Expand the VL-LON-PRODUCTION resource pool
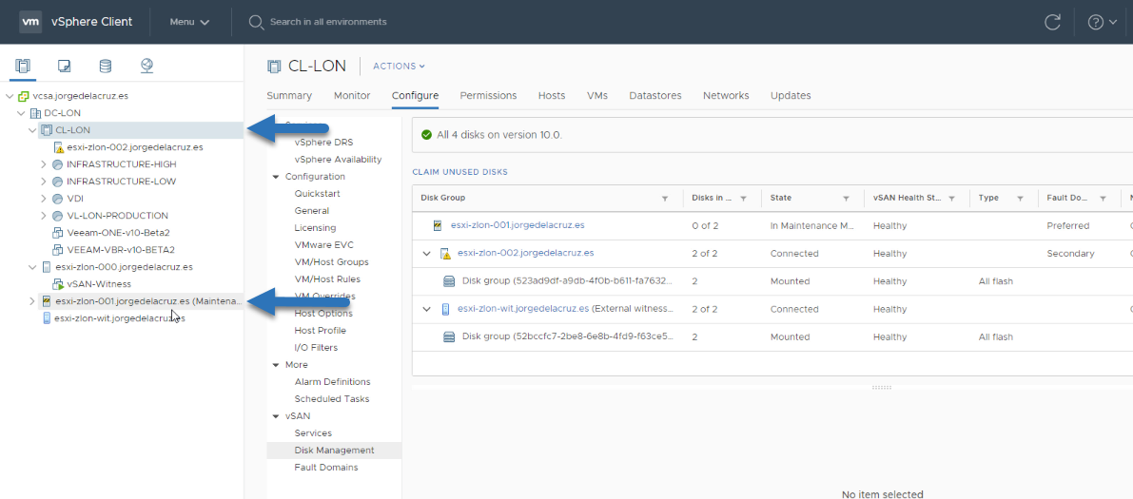Viewport: 1133px width, 499px height. click(44, 216)
